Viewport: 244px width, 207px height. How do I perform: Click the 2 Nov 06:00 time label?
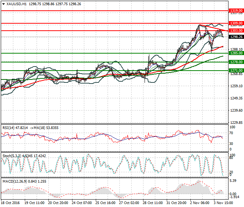(x=200, y=203)
